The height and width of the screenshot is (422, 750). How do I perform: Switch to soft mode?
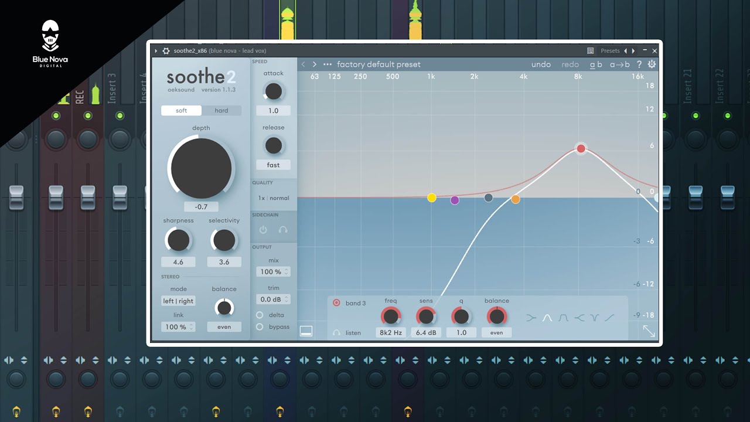[x=182, y=110]
